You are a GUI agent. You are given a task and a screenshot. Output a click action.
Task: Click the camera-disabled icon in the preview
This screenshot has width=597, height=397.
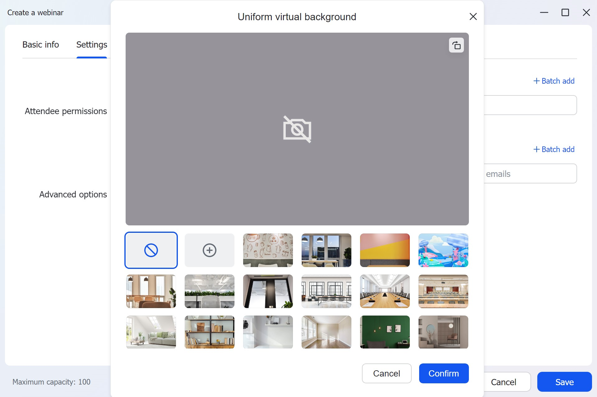(x=297, y=130)
